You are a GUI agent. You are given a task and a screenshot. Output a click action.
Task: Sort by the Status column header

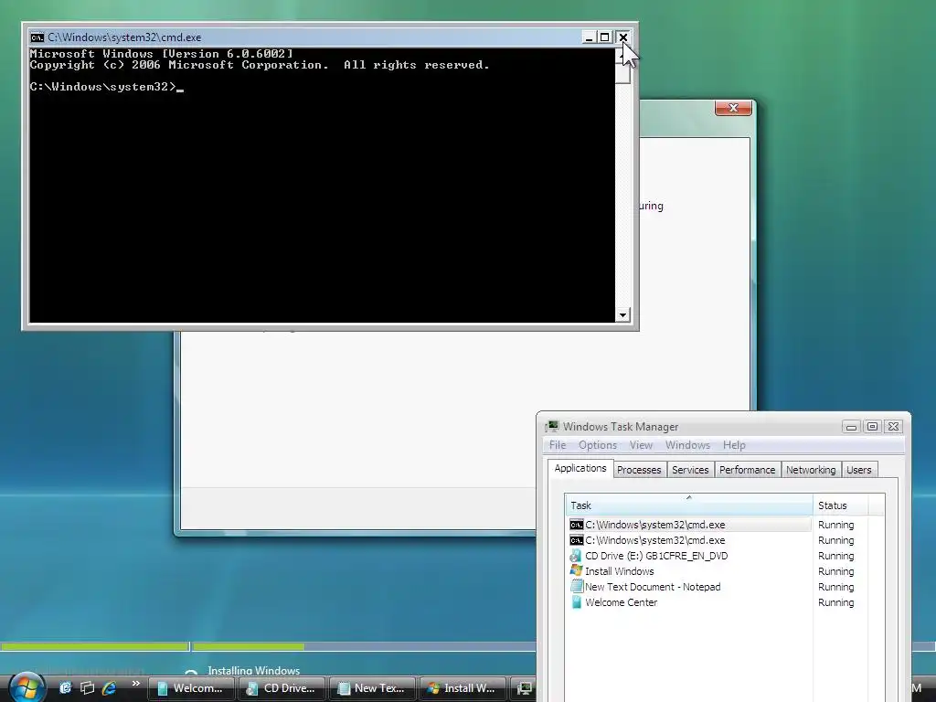coord(841,505)
